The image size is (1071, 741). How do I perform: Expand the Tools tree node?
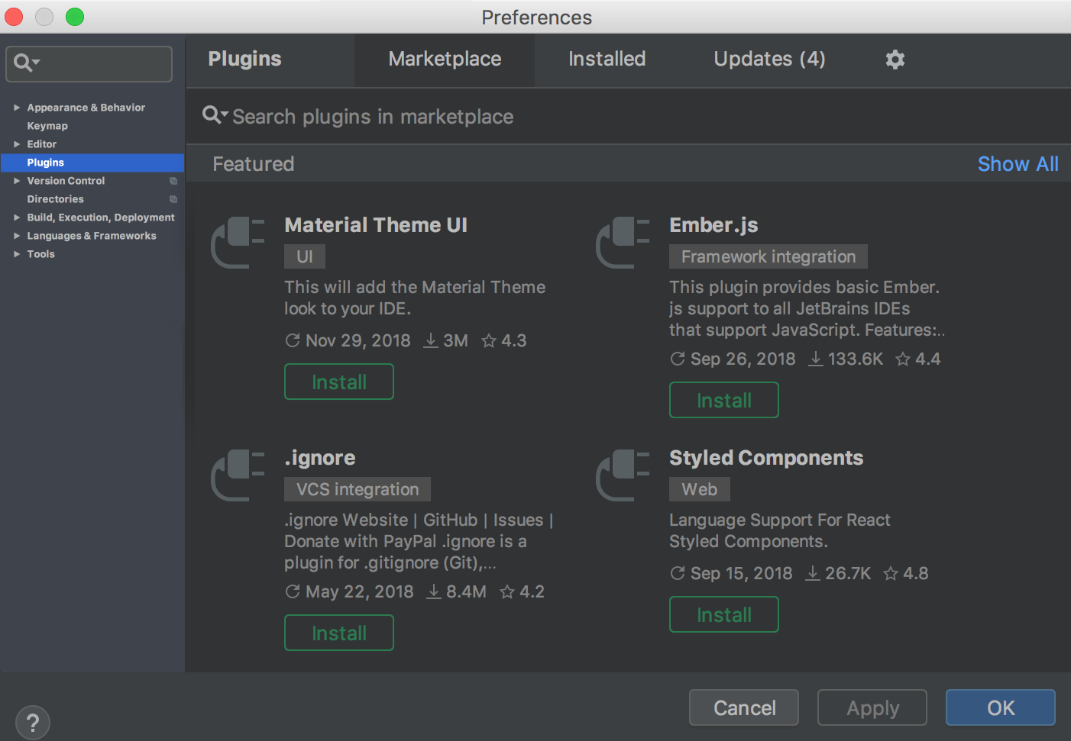(x=17, y=254)
